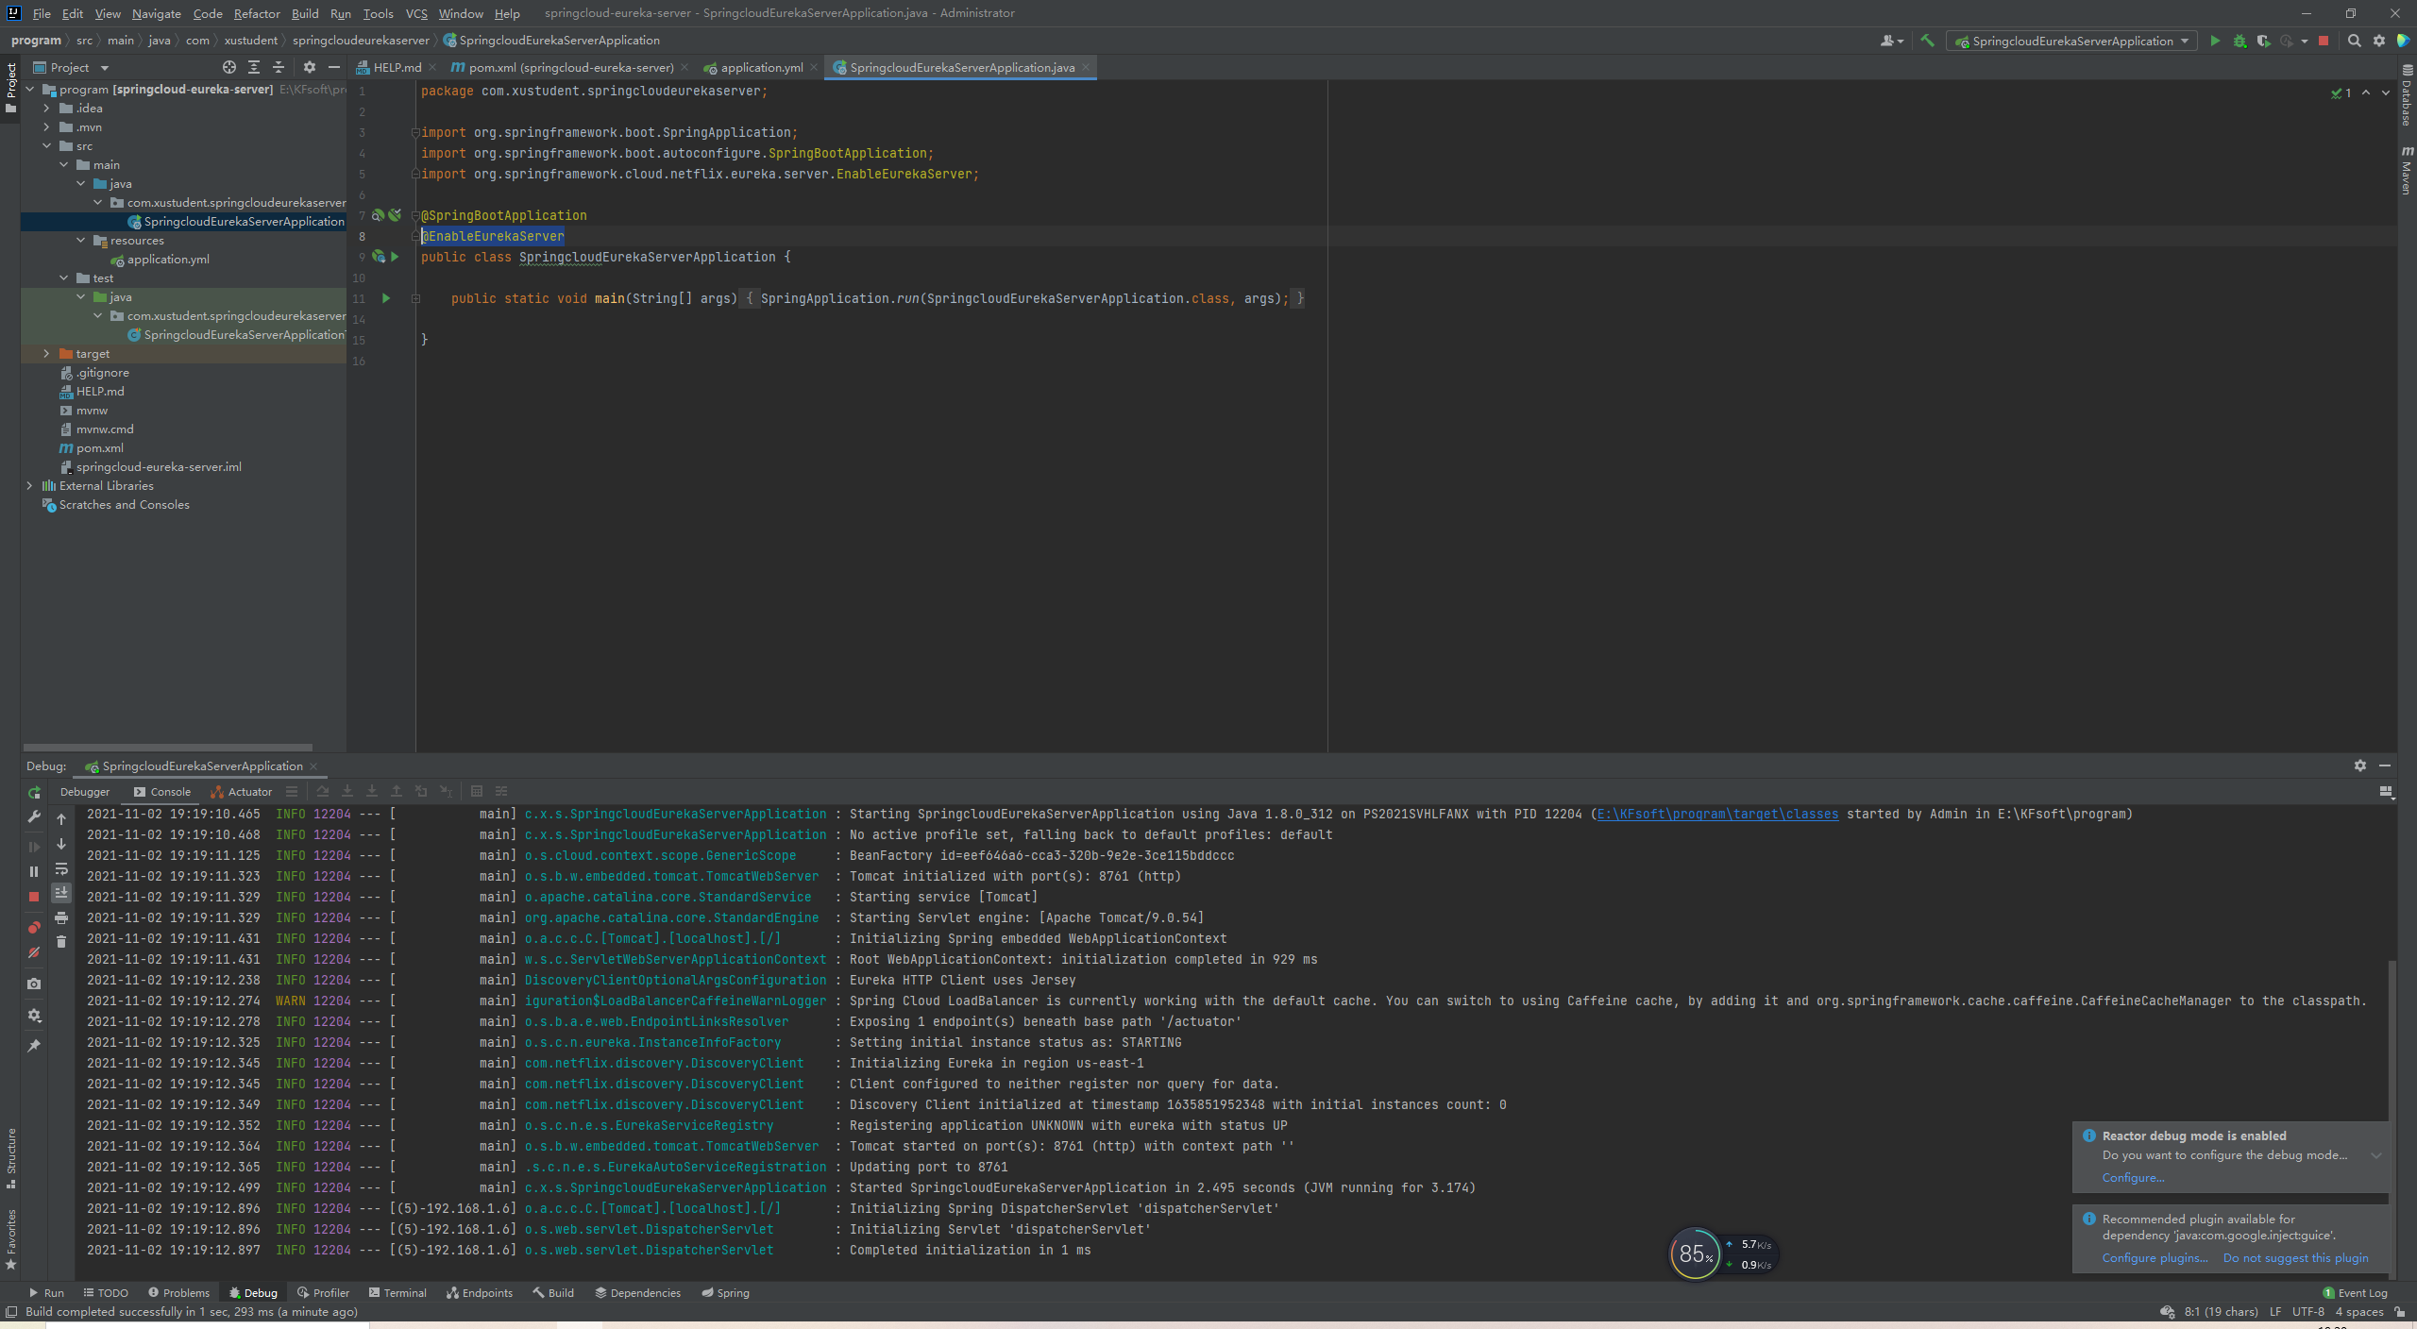Open the Refactor menu
2417x1329 pixels.
click(257, 13)
